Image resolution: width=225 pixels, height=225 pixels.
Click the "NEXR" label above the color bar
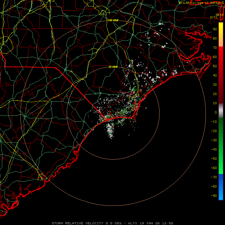coord(219,15)
